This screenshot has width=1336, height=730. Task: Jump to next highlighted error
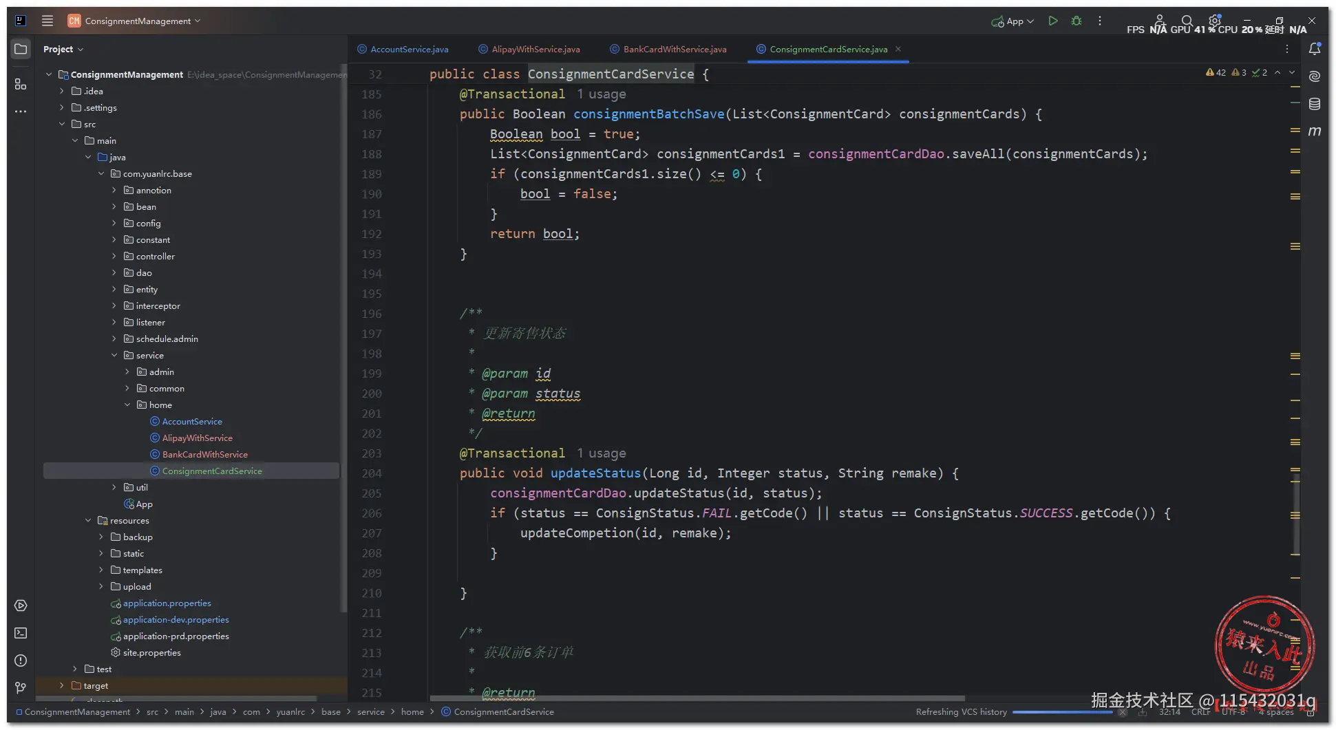pyautogui.click(x=1292, y=72)
